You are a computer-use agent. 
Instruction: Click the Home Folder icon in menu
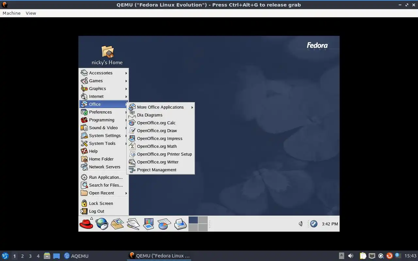click(x=84, y=159)
